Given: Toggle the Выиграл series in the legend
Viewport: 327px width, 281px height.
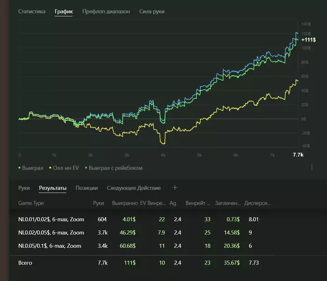Looking at the screenshot, I should point(33,168).
